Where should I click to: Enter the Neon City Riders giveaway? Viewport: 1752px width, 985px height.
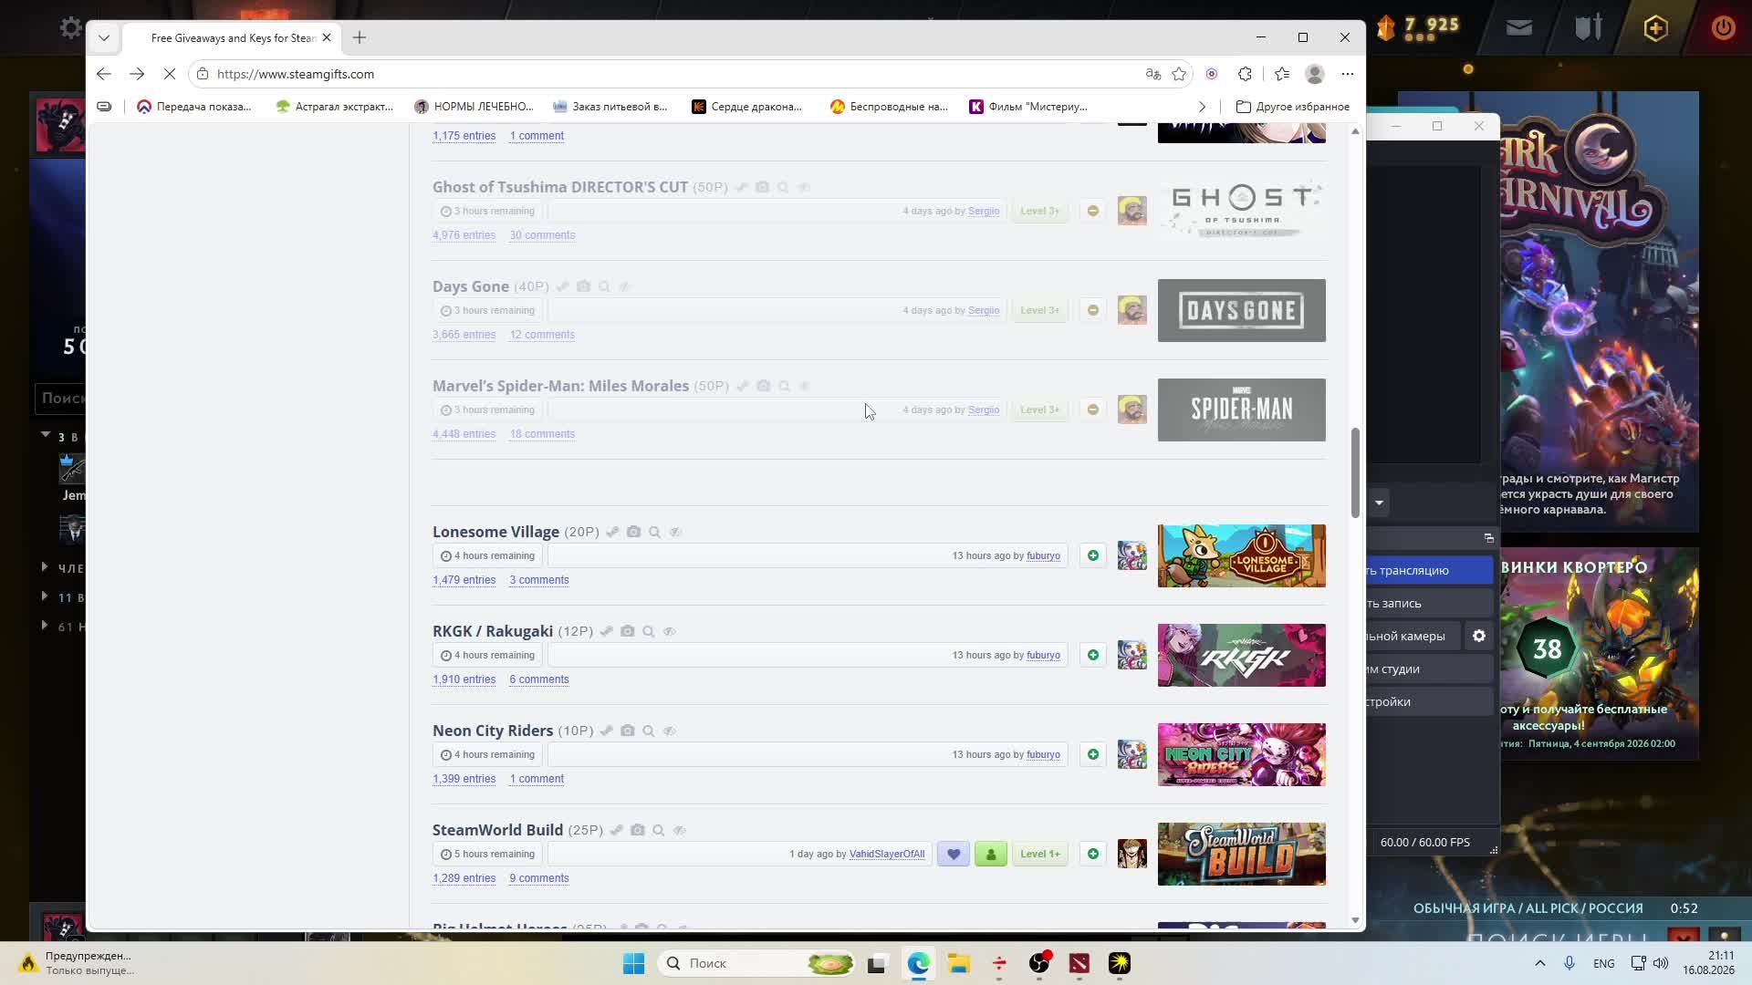[1092, 754]
